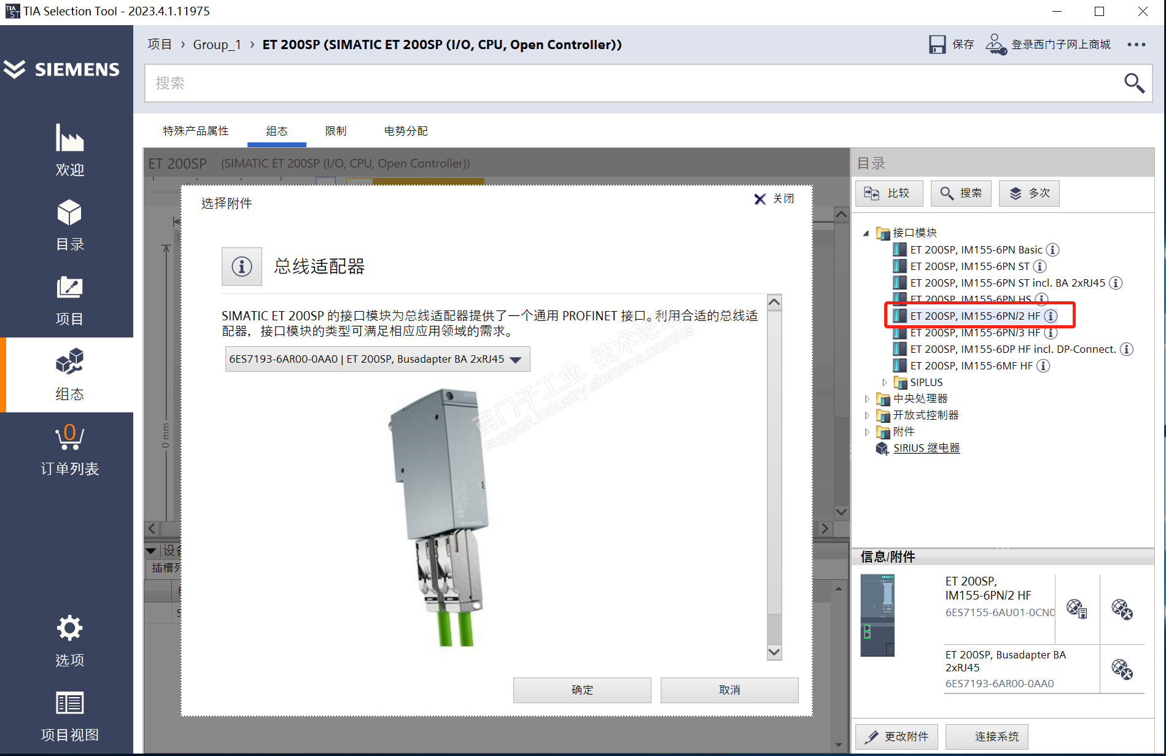Expand the SIPLUS folder

[x=884, y=382]
